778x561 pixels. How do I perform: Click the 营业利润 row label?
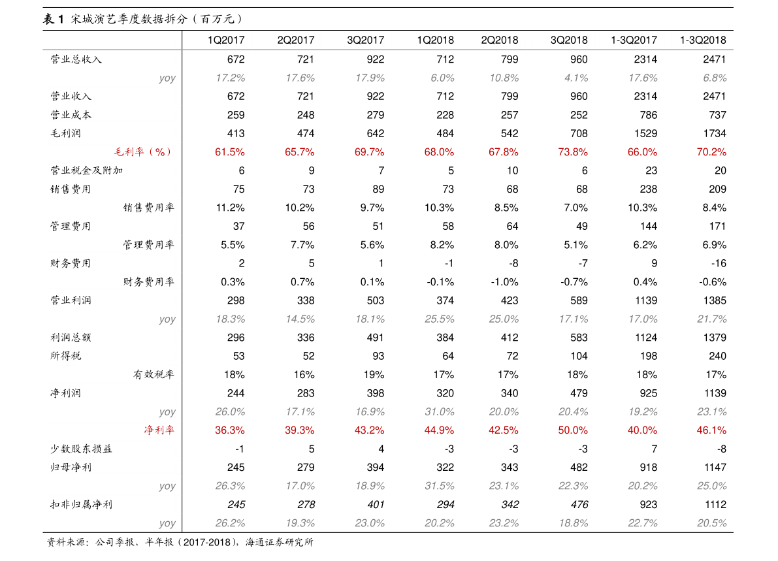(x=71, y=300)
